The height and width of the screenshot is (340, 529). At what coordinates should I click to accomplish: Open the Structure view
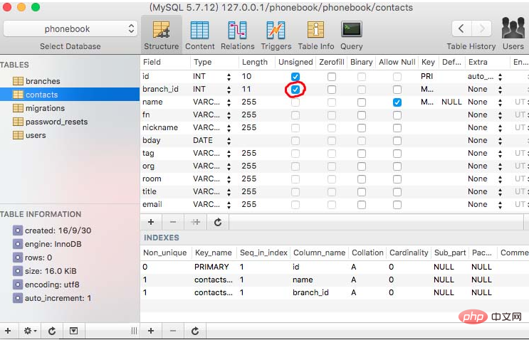tap(162, 35)
